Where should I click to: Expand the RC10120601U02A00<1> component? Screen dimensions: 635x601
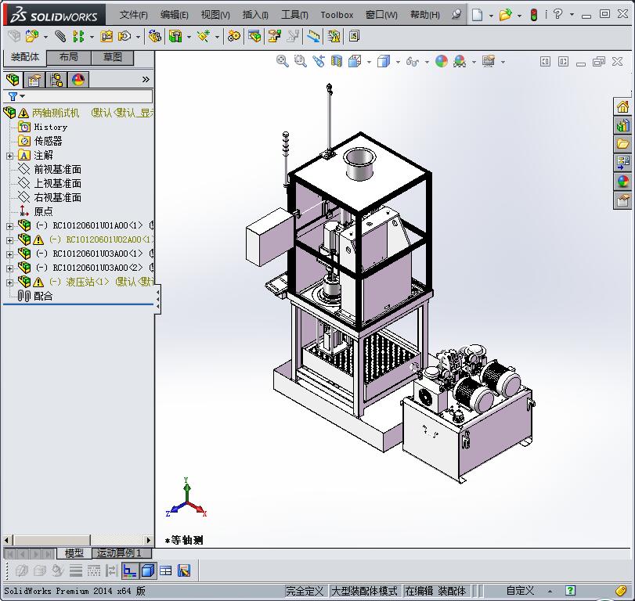[9, 240]
